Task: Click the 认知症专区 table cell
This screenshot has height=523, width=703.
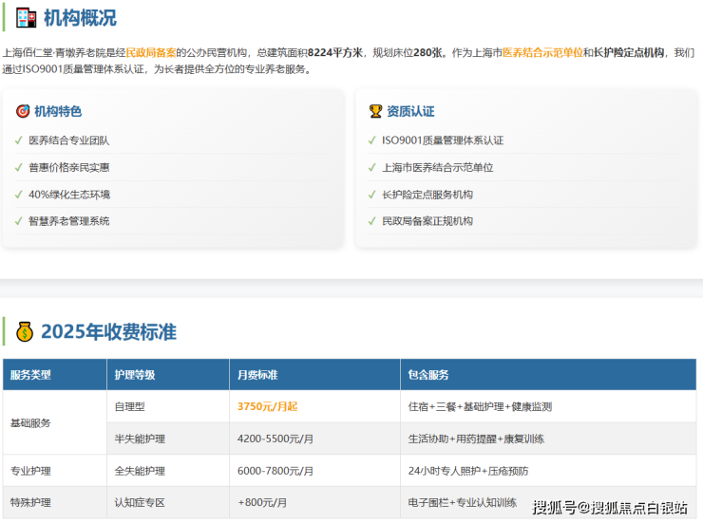Action: pyautogui.click(x=139, y=502)
